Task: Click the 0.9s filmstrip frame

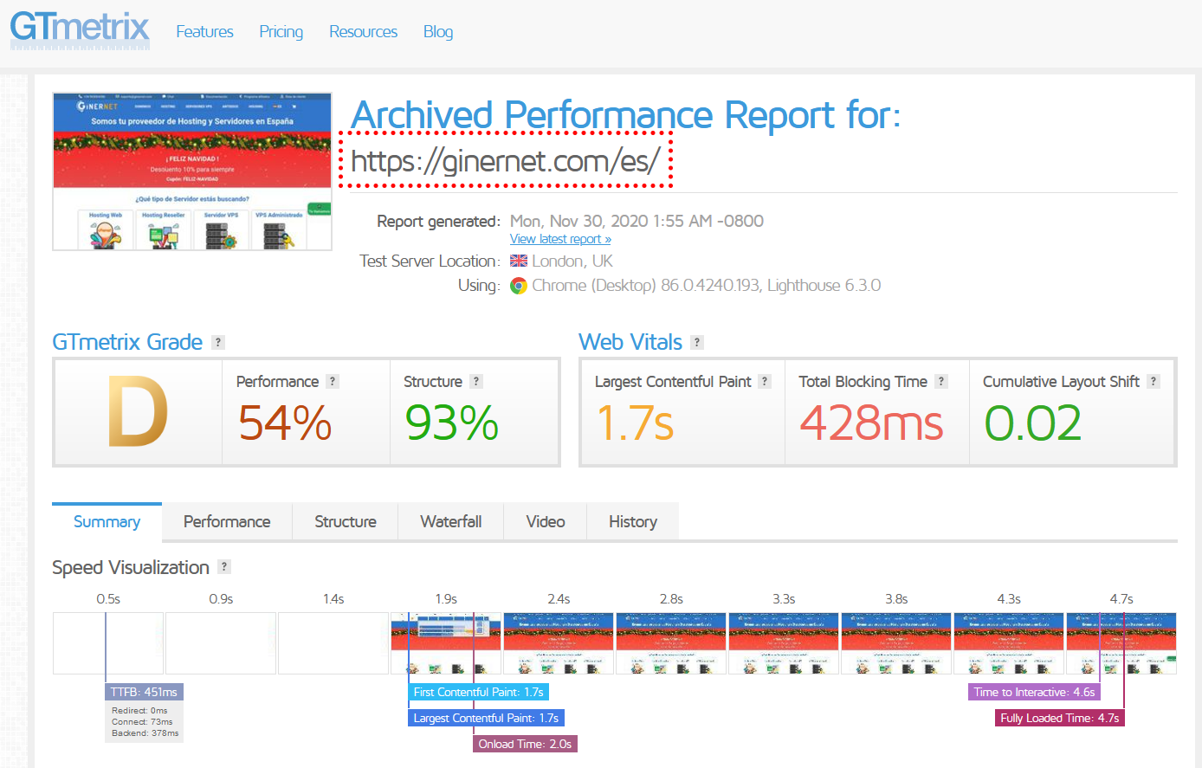Action: (x=221, y=643)
